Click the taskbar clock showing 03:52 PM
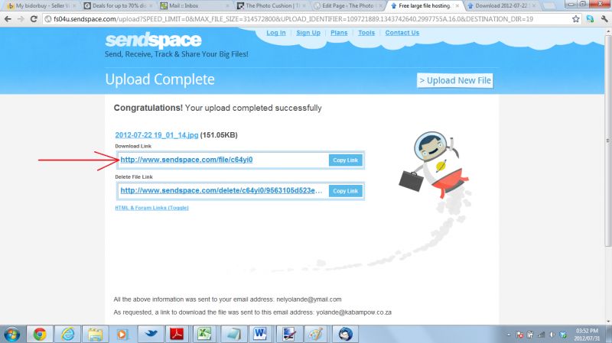 (x=587, y=335)
